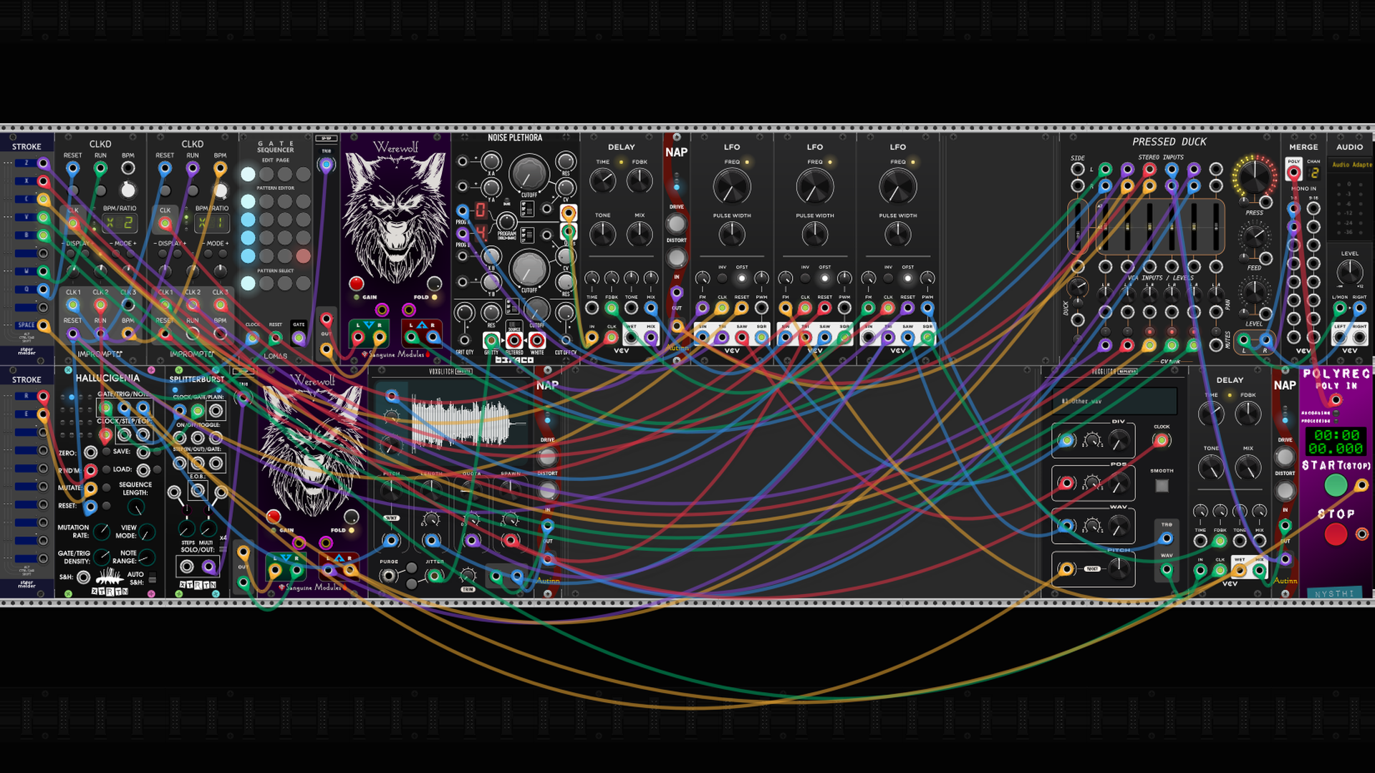The height and width of the screenshot is (773, 1375).
Task: Adjust the fold knob on upper Werewolf
Action: 434,284
